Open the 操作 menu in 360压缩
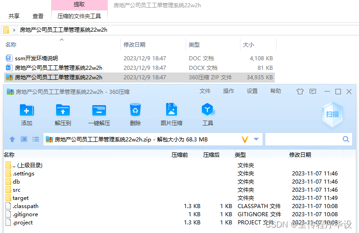 (229, 91)
